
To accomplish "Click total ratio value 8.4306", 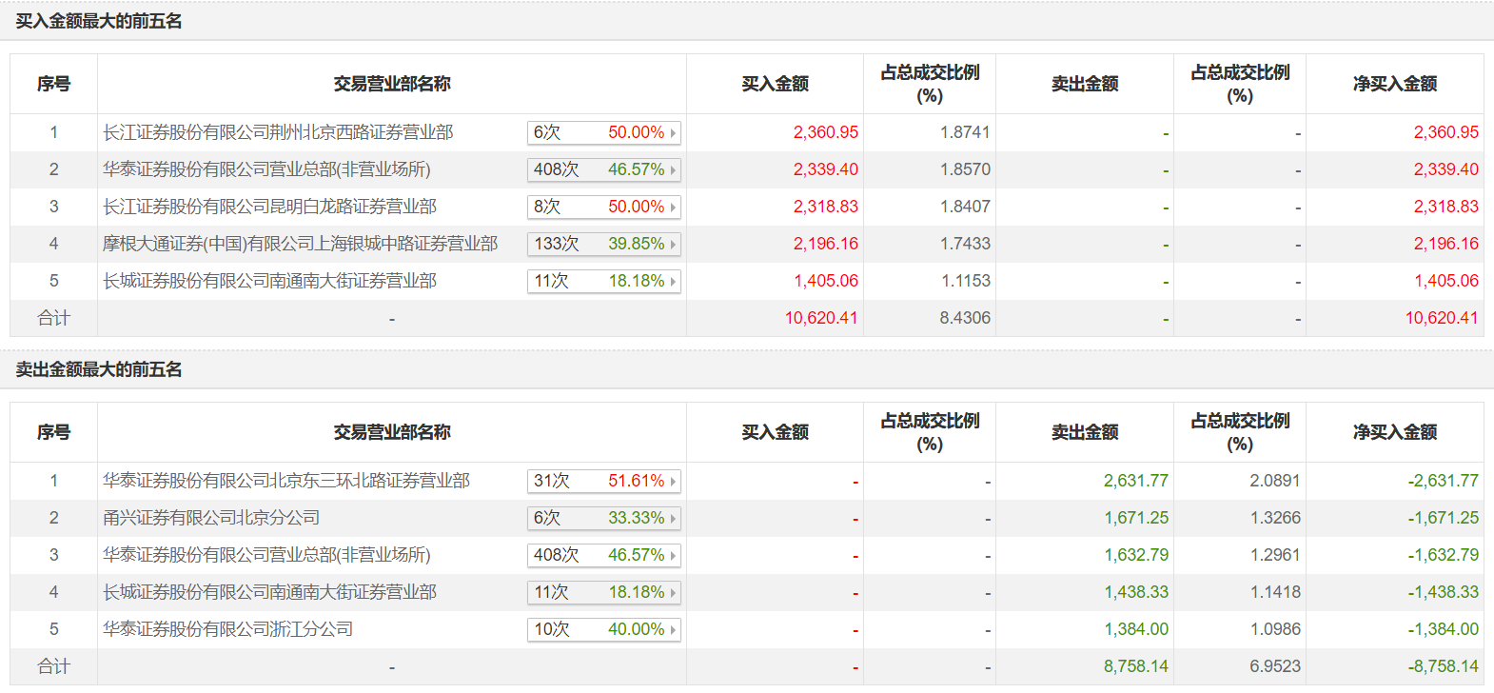I will [x=965, y=318].
